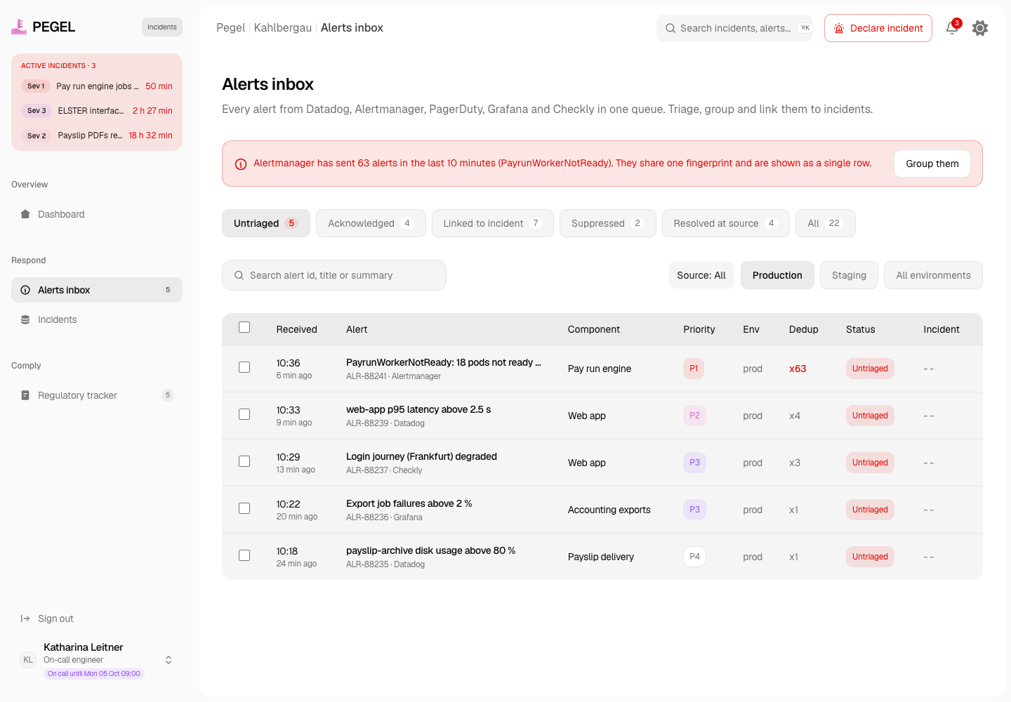
Task: Show the Suppressed alerts tab
Action: click(x=608, y=223)
